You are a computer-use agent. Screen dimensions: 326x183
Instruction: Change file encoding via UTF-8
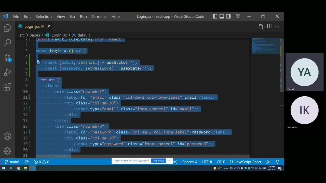(207, 162)
